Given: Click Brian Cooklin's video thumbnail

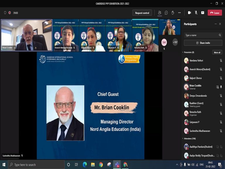Looking at the screenshot, I should [26, 35].
